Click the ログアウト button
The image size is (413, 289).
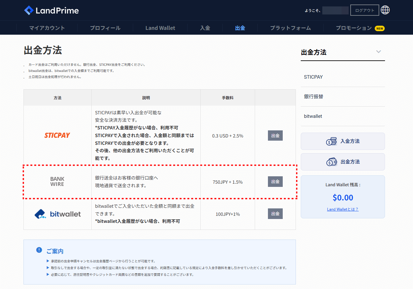365,10
